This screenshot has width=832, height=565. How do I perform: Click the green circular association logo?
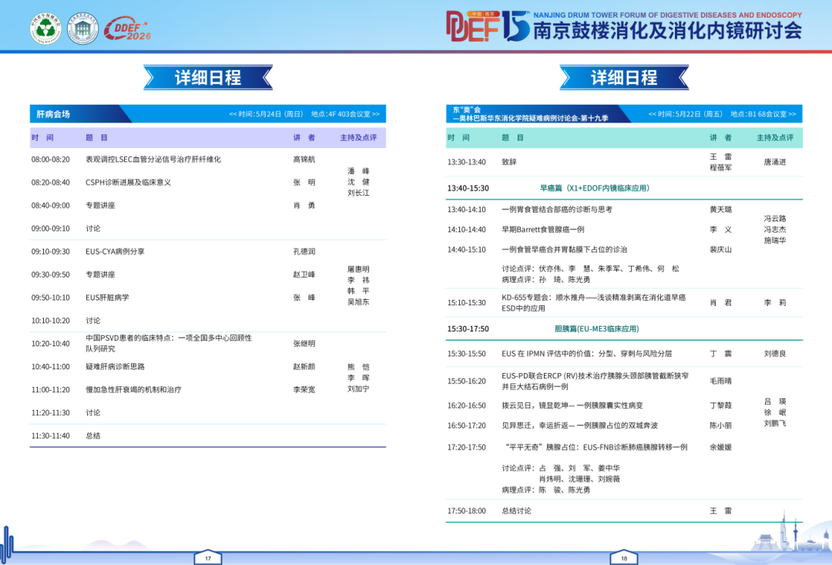coord(45,29)
